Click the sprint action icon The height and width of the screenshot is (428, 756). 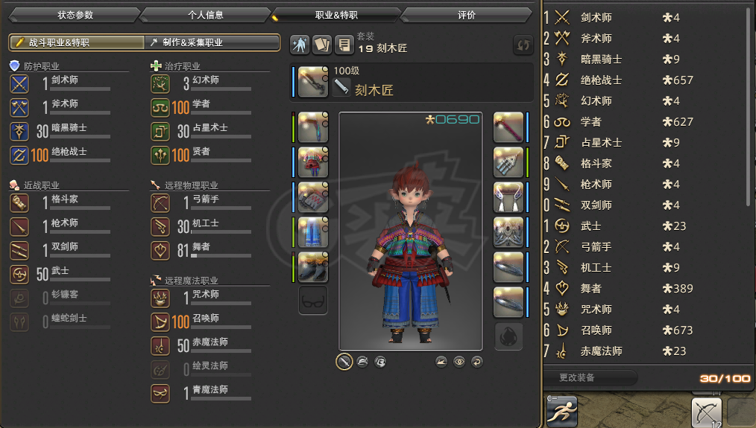tap(561, 411)
